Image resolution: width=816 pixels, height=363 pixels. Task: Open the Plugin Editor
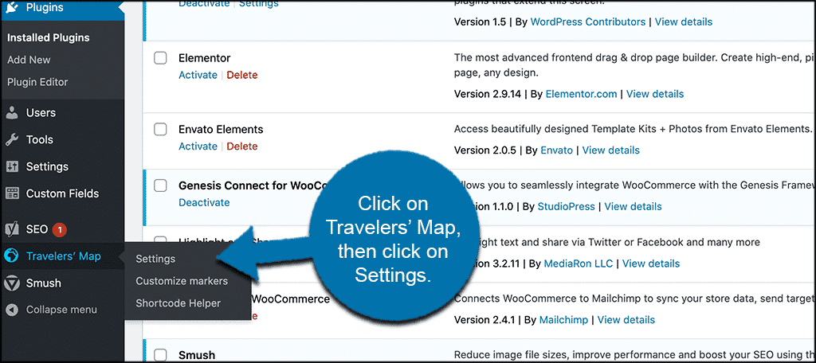tap(37, 82)
